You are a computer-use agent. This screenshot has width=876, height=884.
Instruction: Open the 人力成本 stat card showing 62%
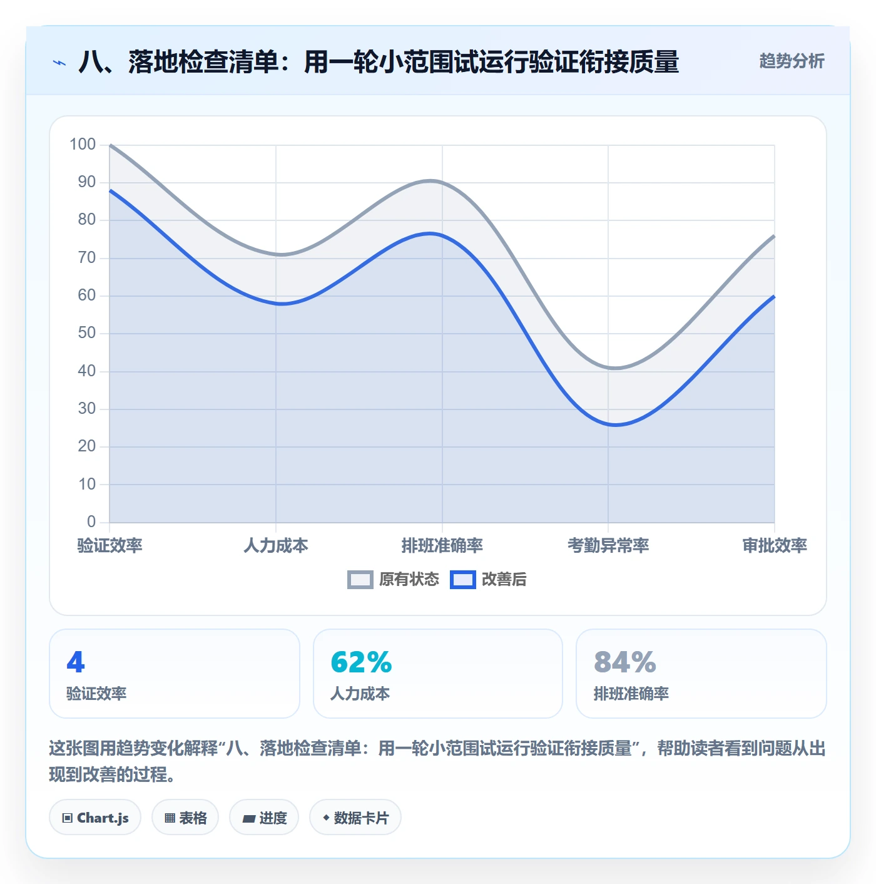click(438, 674)
